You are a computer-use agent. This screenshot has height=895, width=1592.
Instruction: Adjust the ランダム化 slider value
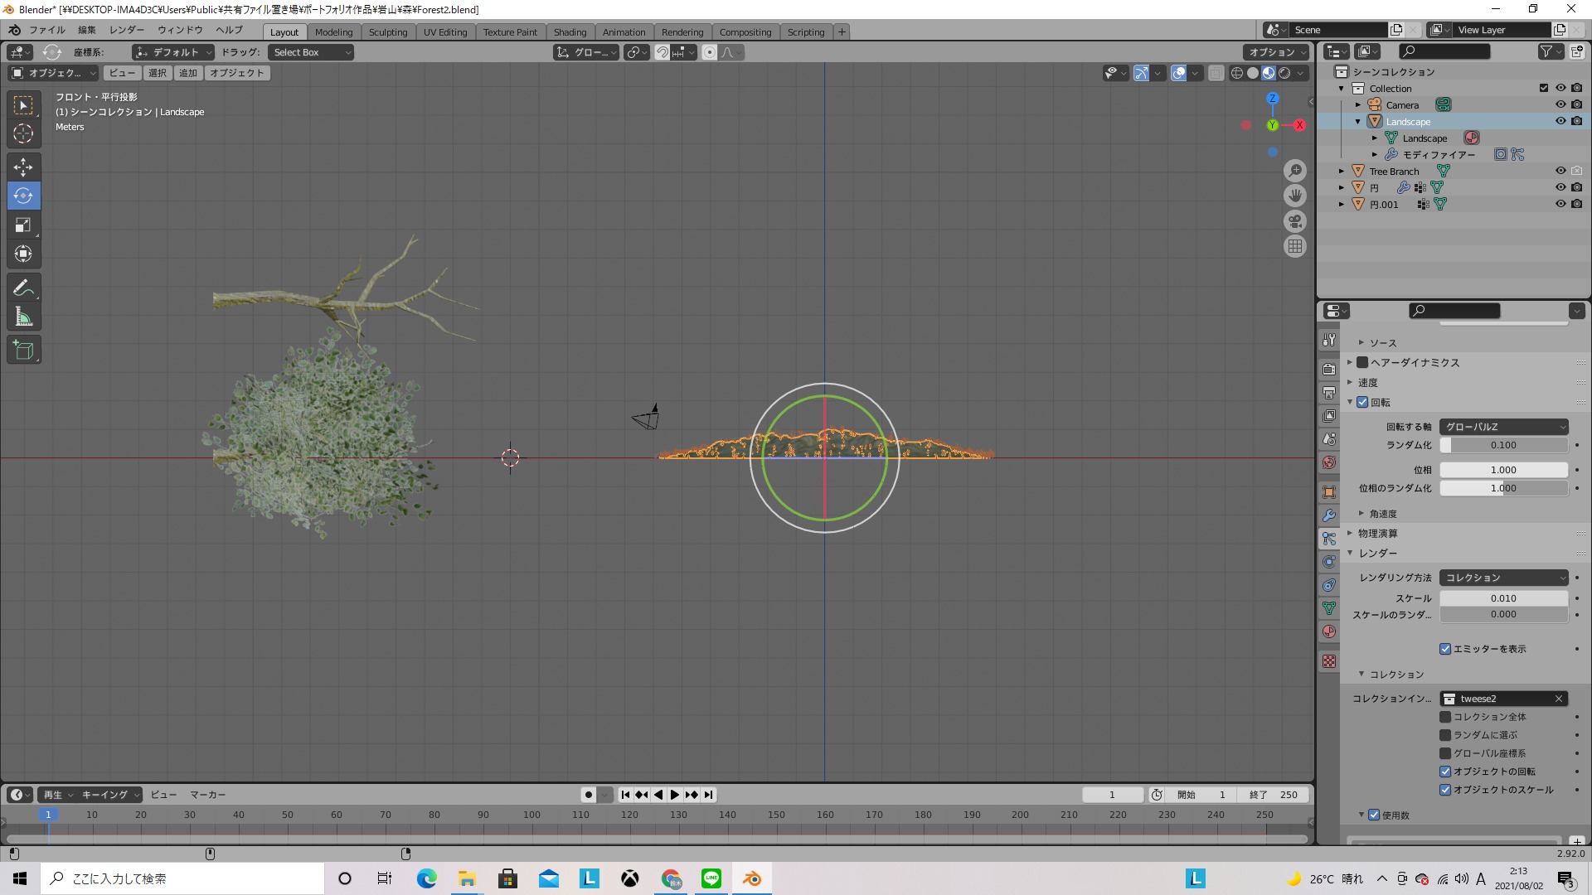[1504, 445]
